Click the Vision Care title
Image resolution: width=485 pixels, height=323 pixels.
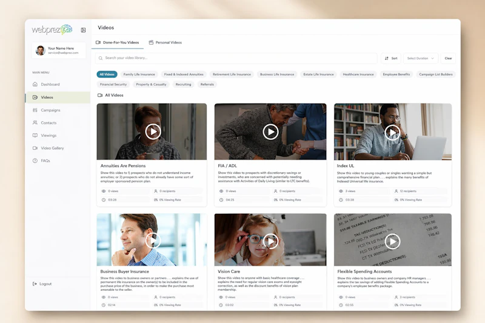pos(229,271)
